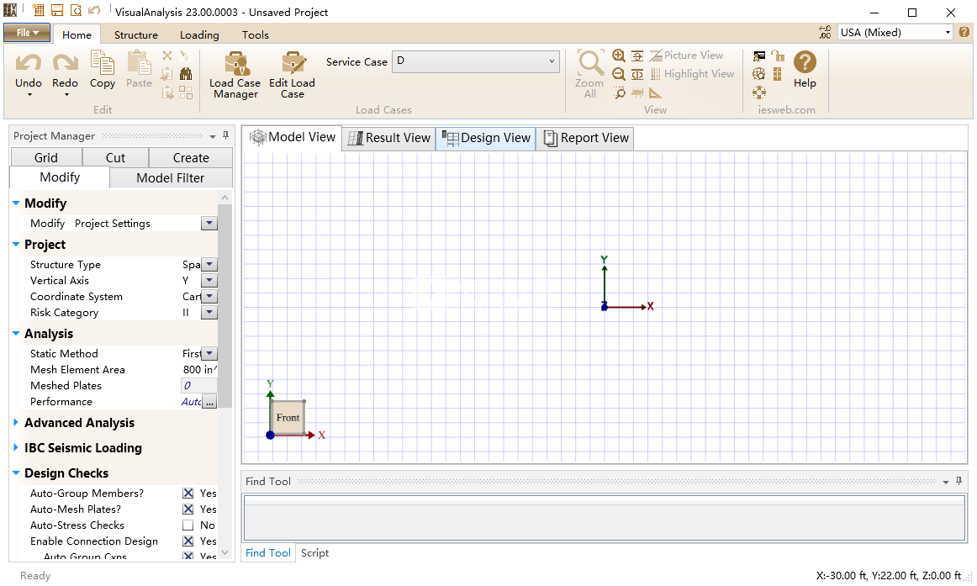This screenshot has height=586, width=977.
Task: Click the Zoom Out magnifier icon
Action: click(x=619, y=74)
